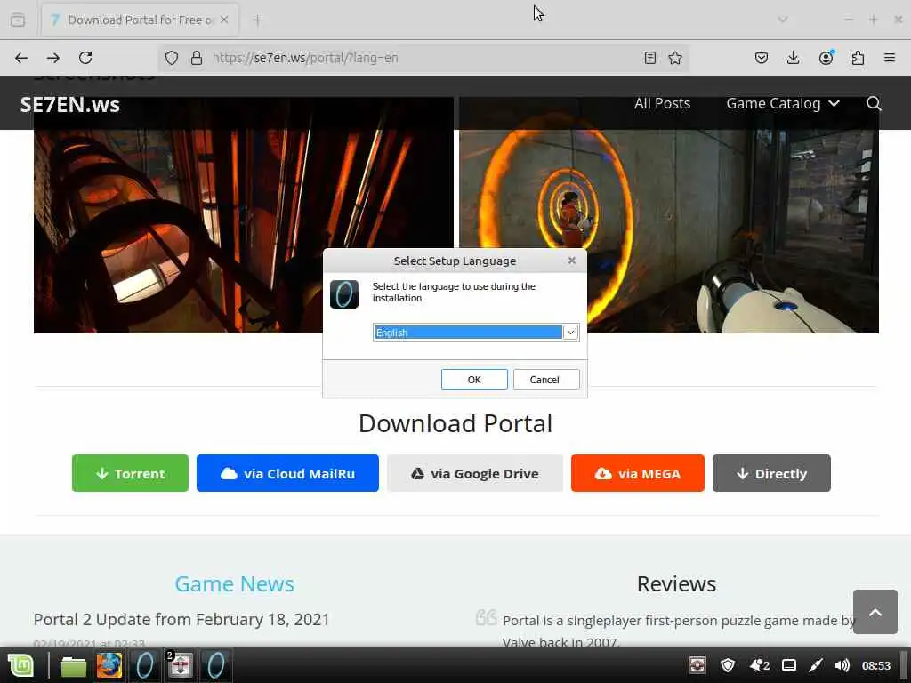911x683 pixels.
Task: Open the left Portal screenshot thumbnail
Action: tap(244, 215)
